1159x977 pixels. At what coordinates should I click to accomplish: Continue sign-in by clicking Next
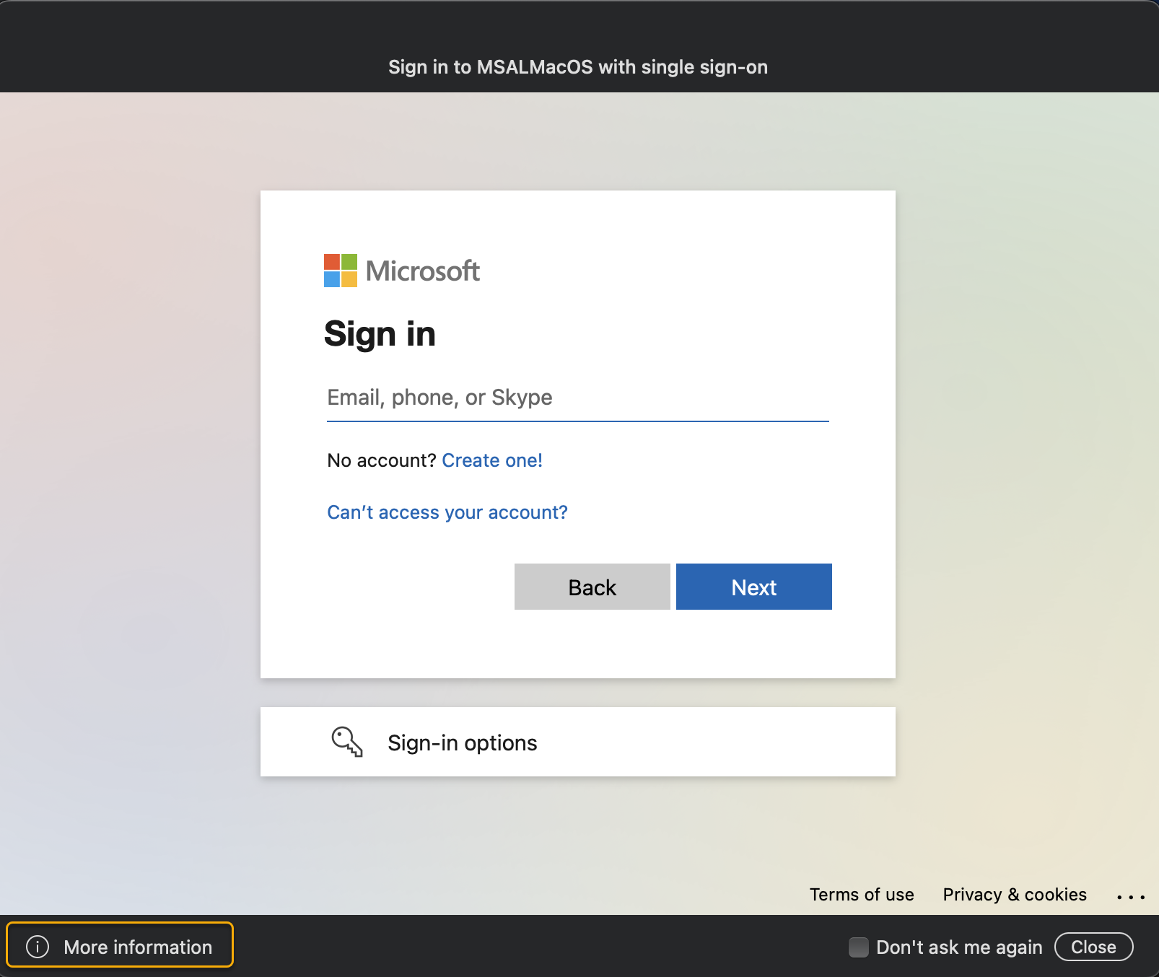(x=753, y=587)
